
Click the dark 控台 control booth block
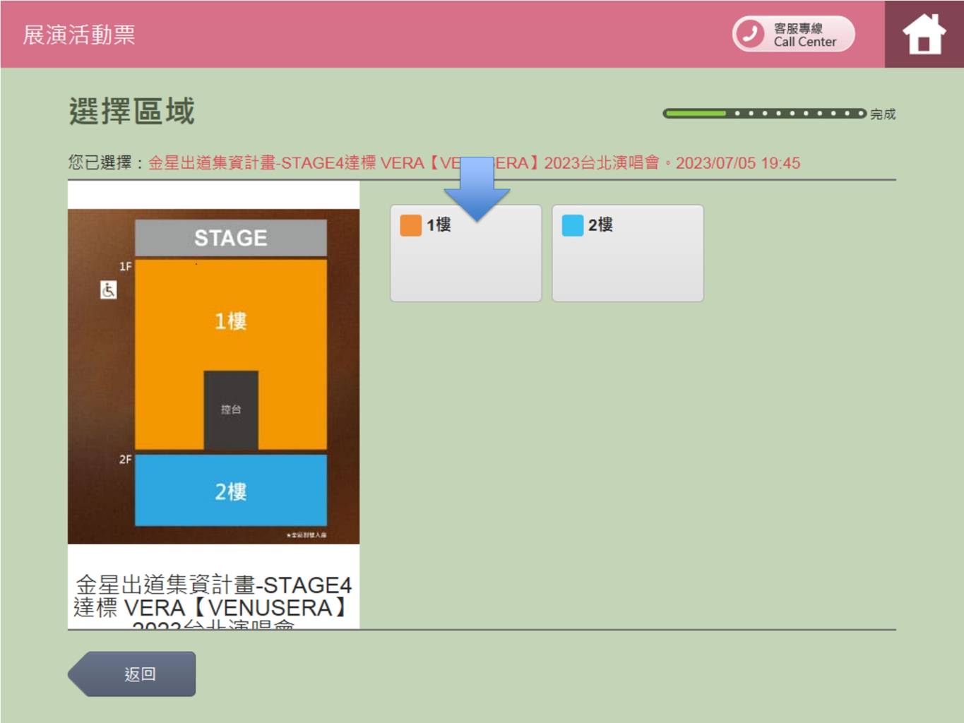click(x=231, y=410)
